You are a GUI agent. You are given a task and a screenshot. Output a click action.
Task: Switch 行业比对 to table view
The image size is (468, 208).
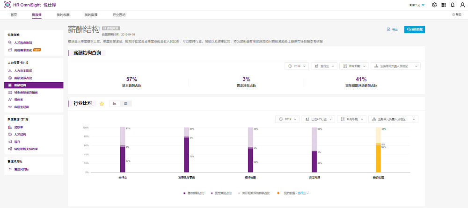tap(125, 104)
